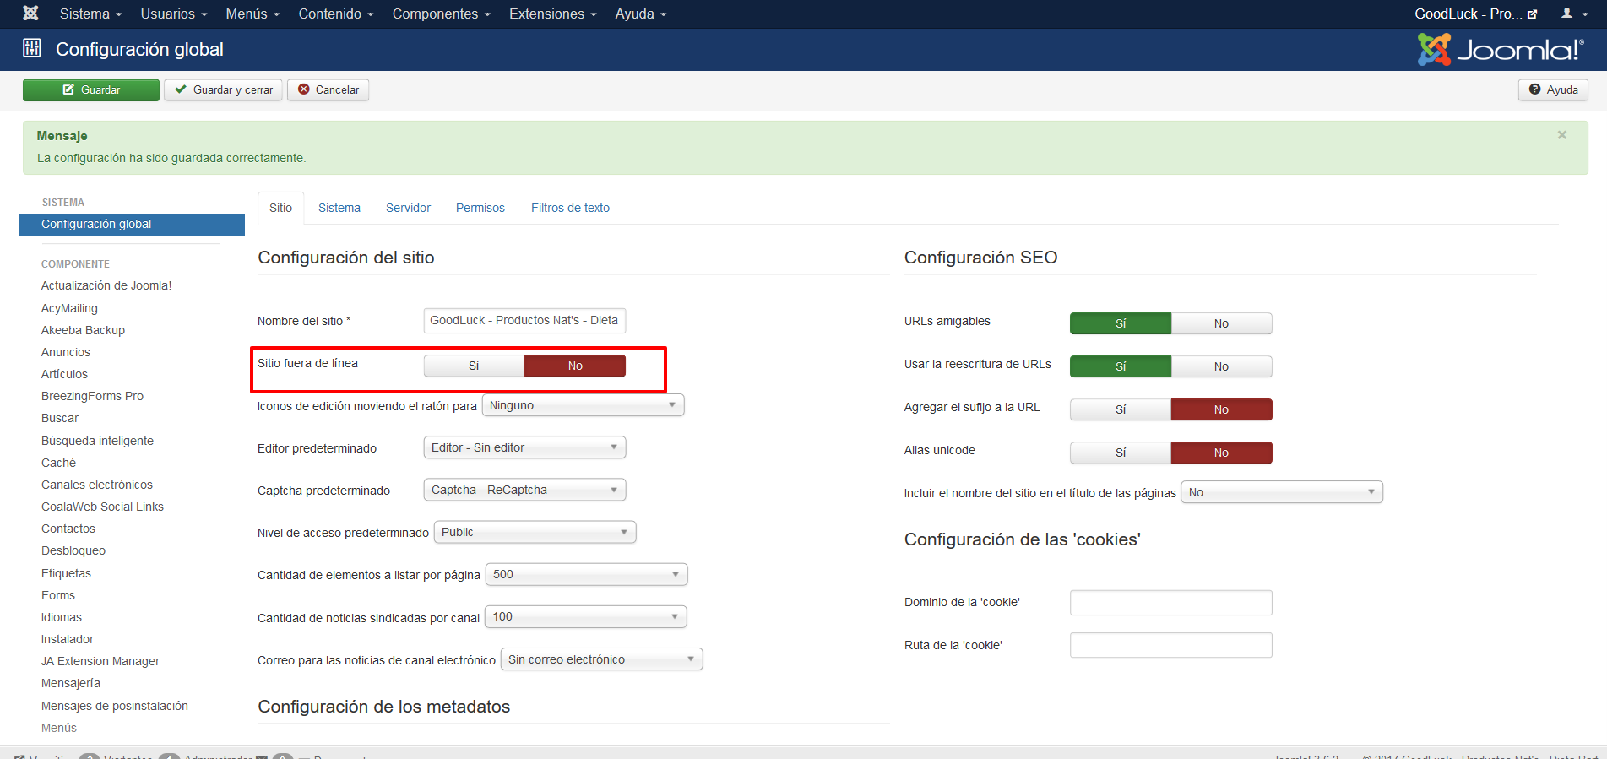The height and width of the screenshot is (759, 1607).
Task: Open JA Extension Manager link
Action: tap(100, 661)
